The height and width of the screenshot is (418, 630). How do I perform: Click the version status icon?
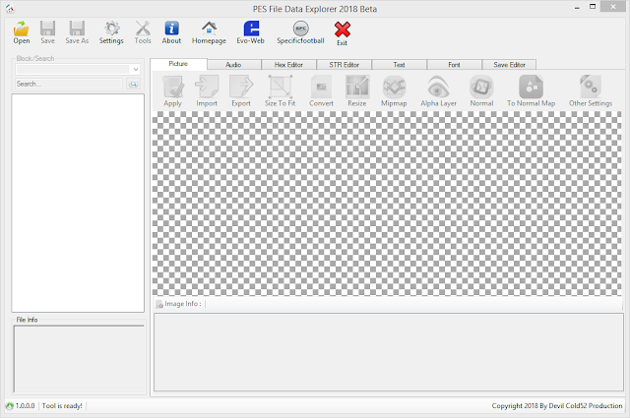[x=9, y=406]
